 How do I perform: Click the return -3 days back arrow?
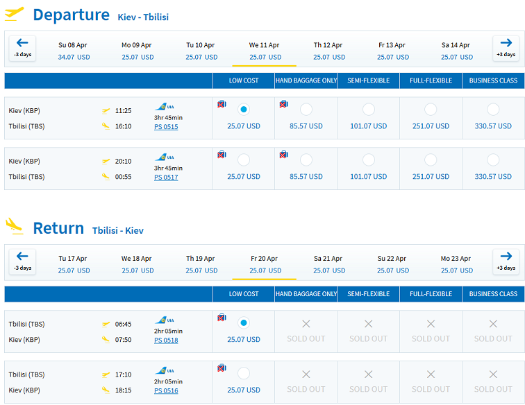pyautogui.click(x=22, y=262)
